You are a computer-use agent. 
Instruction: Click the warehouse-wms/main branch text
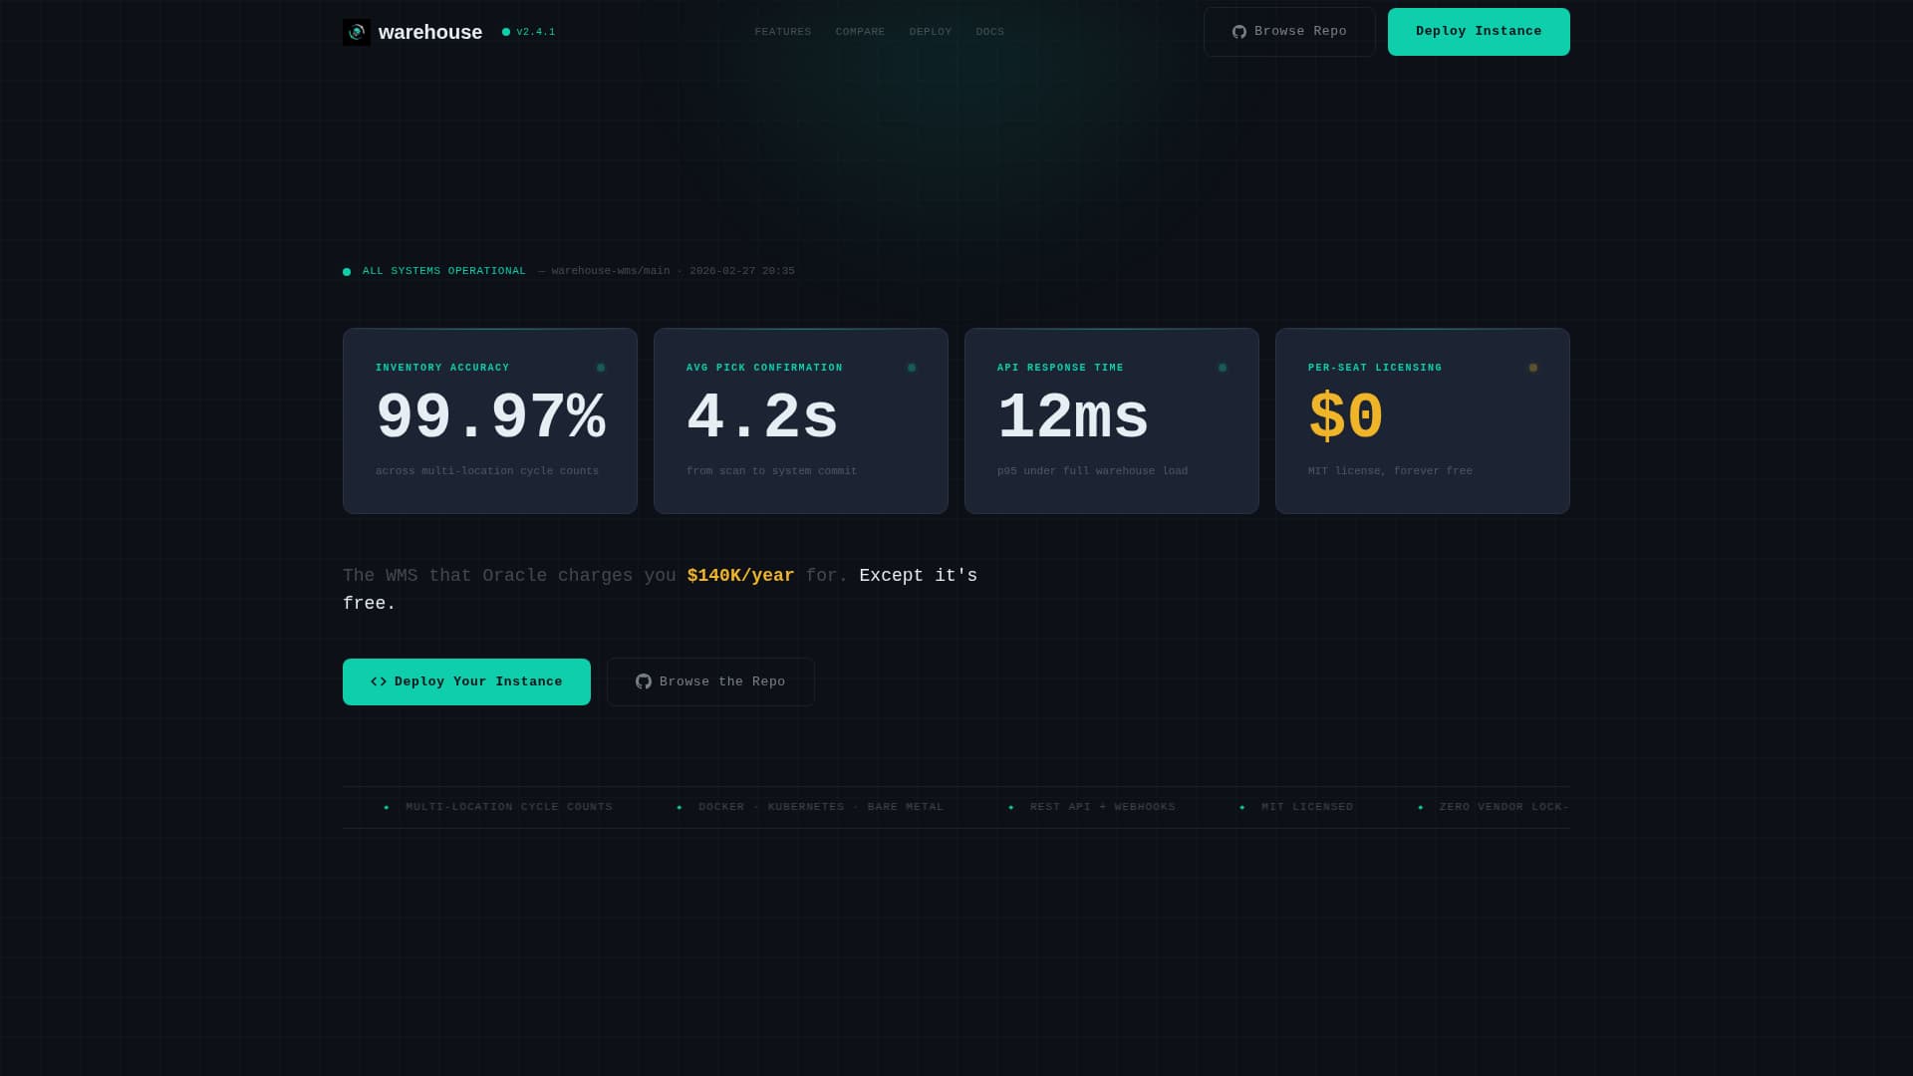[611, 271]
